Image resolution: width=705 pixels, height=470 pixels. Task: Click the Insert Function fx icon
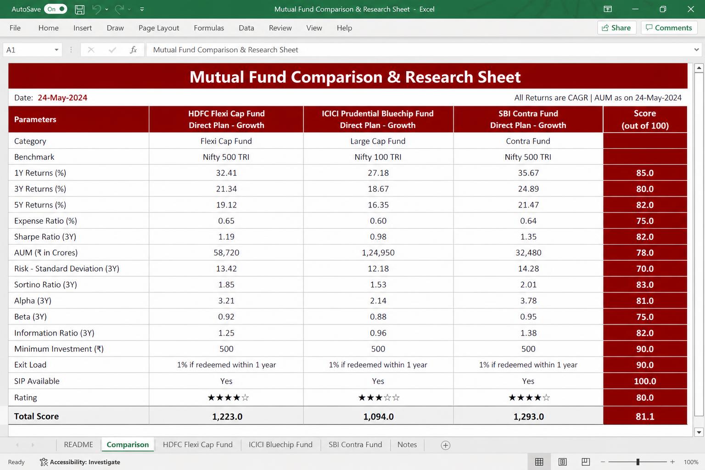click(133, 50)
